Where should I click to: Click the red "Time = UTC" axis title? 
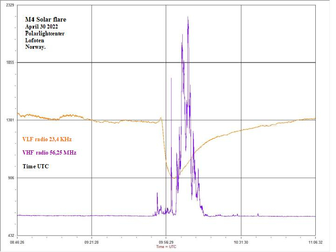coord(166,246)
